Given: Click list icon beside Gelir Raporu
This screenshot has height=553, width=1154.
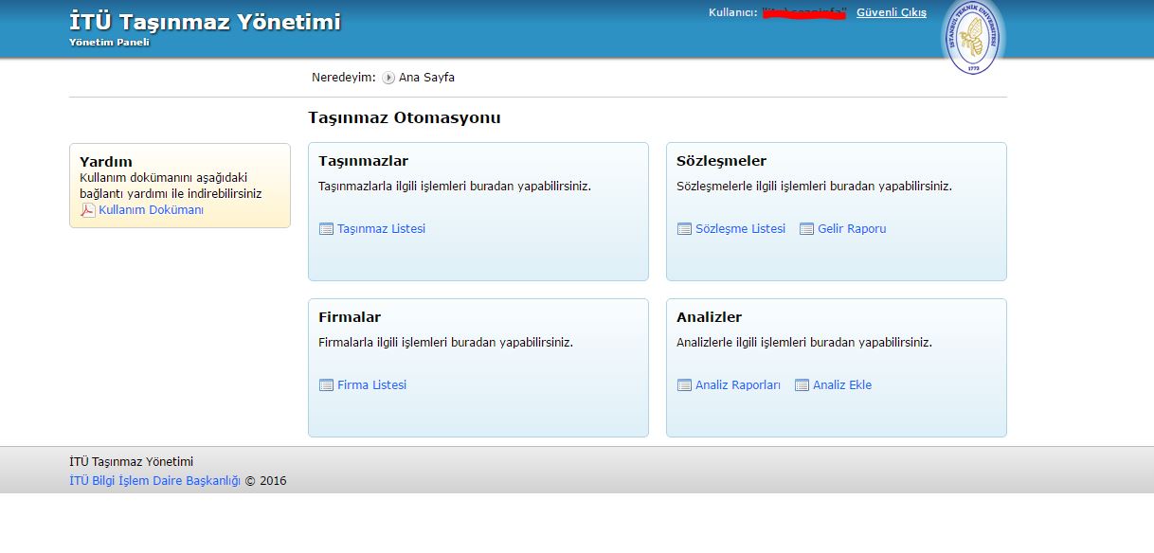Looking at the screenshot, I should [x=806, y=229].
